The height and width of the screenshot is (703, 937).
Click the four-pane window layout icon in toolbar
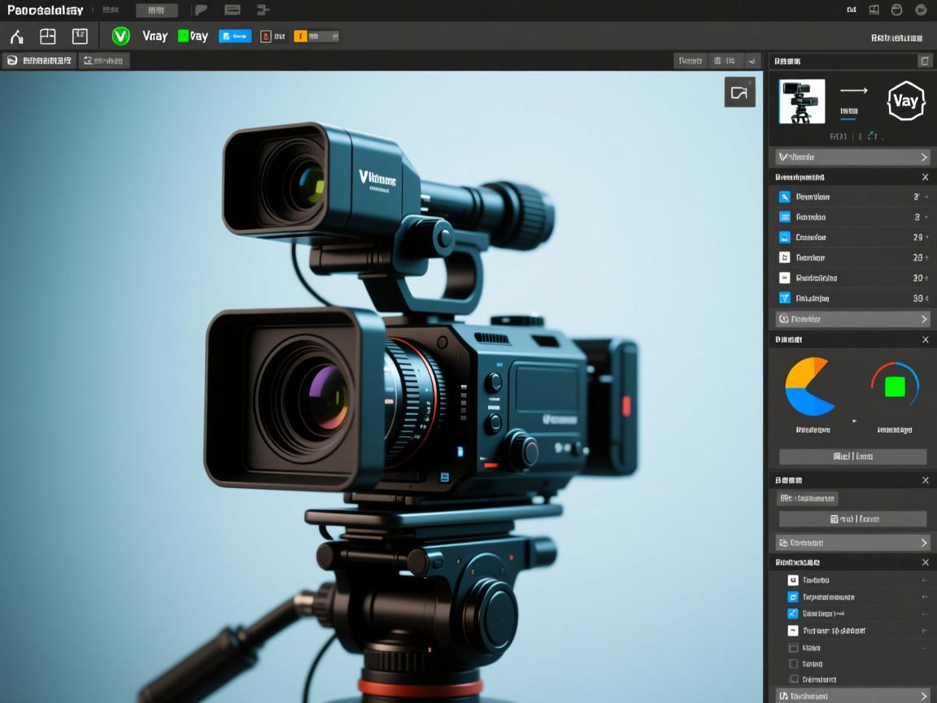tap(48, 36)
